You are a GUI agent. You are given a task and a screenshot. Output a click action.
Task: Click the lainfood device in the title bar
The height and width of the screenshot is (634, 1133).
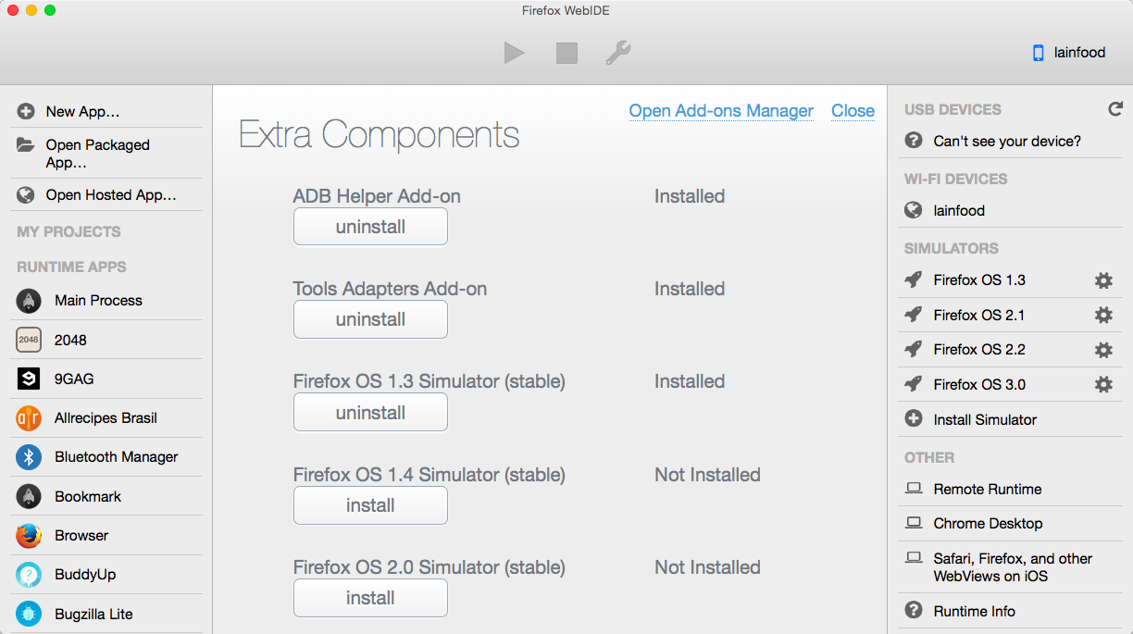pos(1067,53)
